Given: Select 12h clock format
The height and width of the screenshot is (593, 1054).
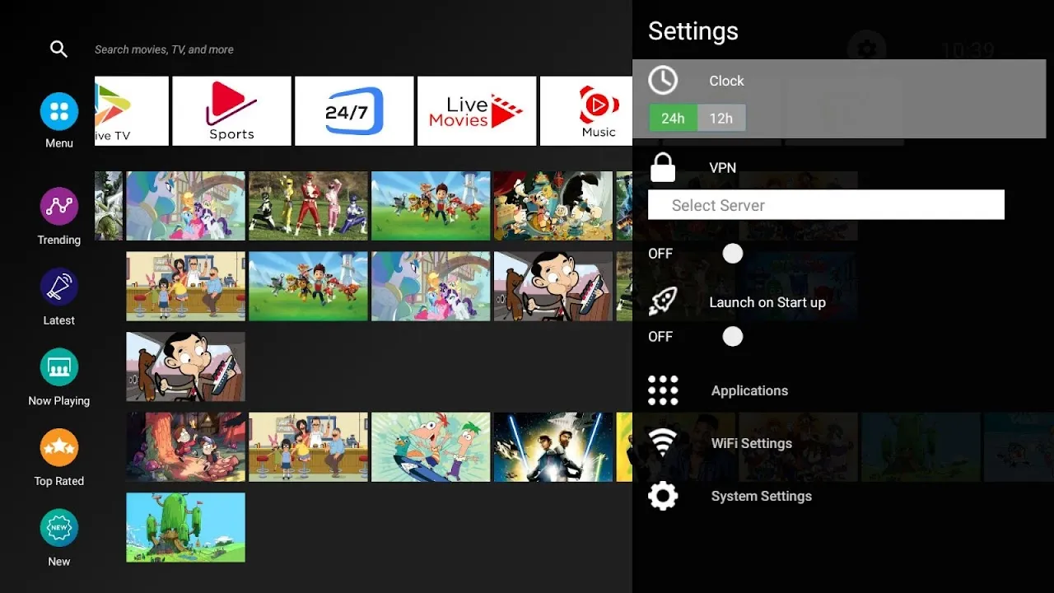Looking at the screenshot, I should (x=721, y=118).
